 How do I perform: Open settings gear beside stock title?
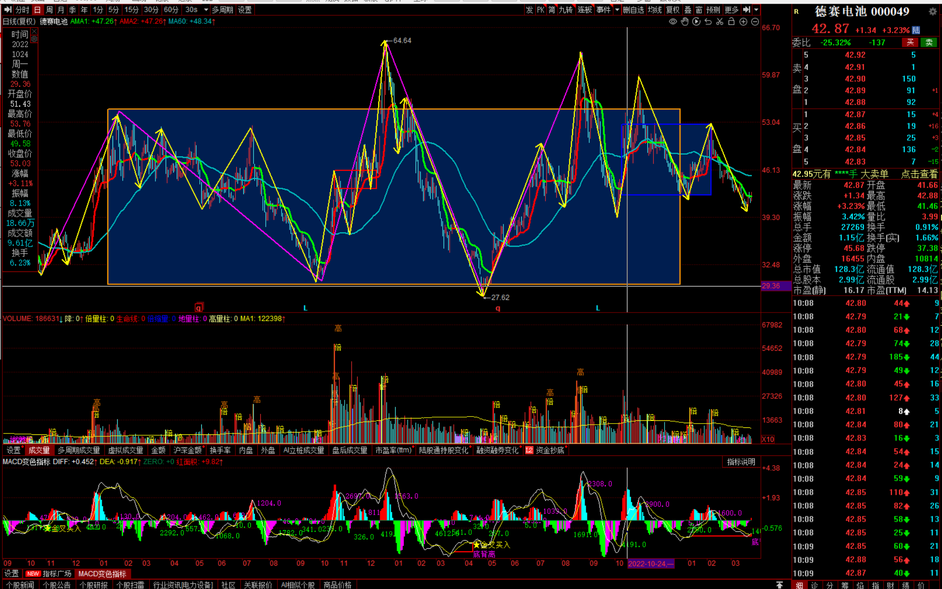coord(933,12)
